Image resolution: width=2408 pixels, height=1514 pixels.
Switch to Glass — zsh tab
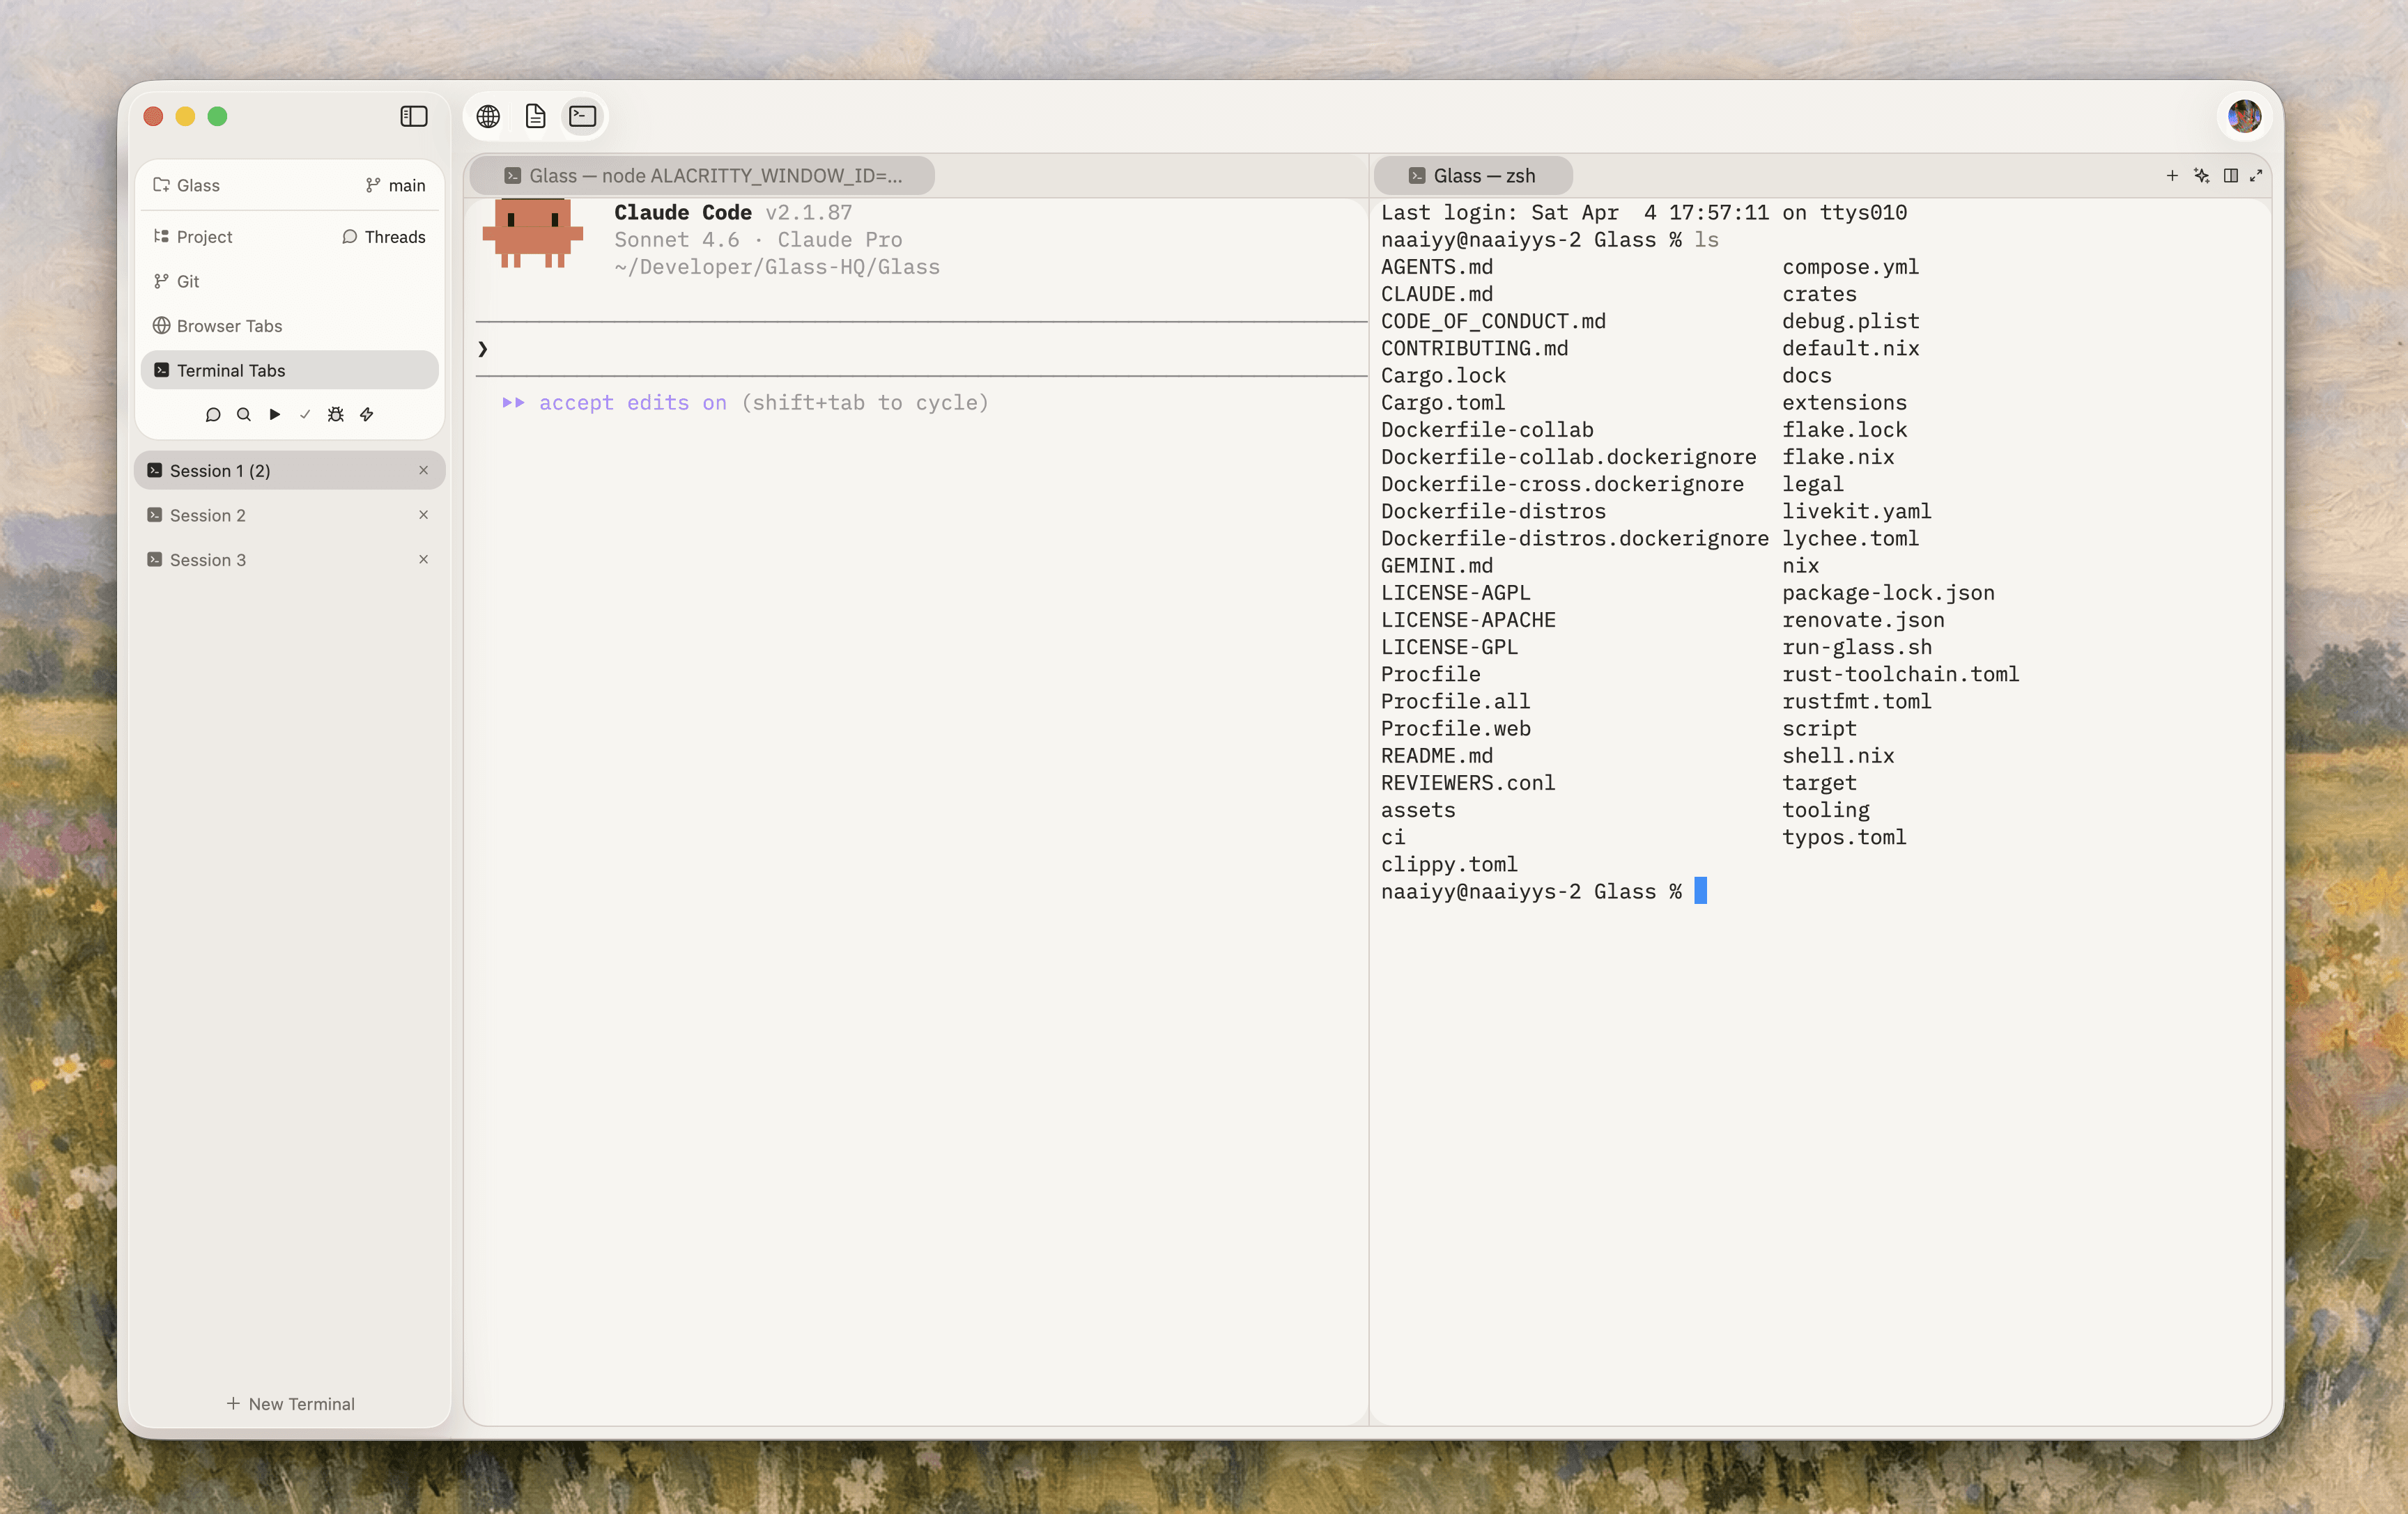pyautogui.click(x=1472, y=176)
